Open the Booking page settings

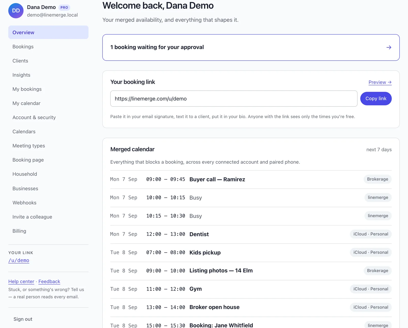tap(48, 160)
